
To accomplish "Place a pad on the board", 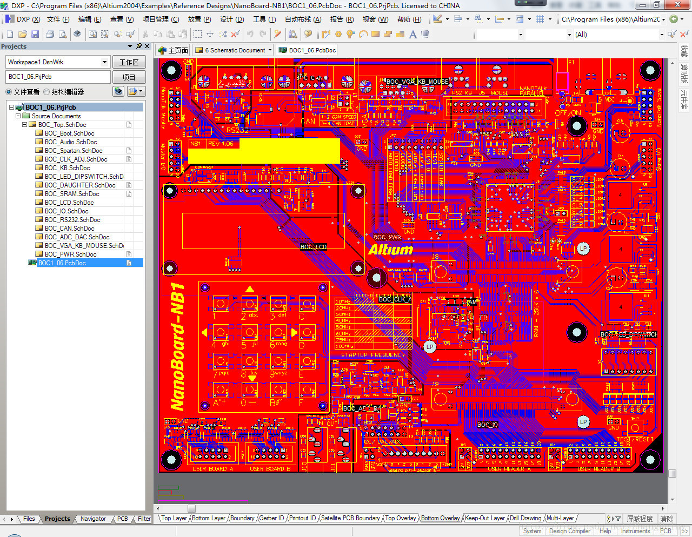I will [x=338, y=34].
